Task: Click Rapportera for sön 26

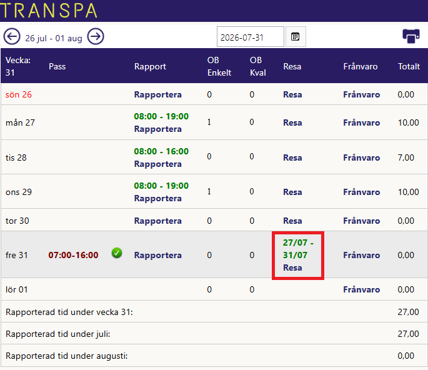Action: [x=158, y=94]
